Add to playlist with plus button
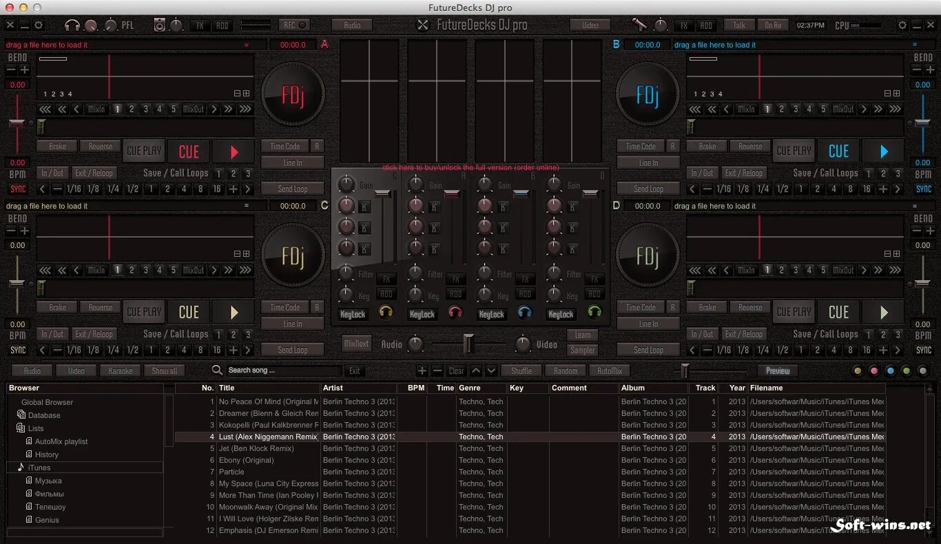Viewport: 941px width, 544px height. (x=422, y=370)
